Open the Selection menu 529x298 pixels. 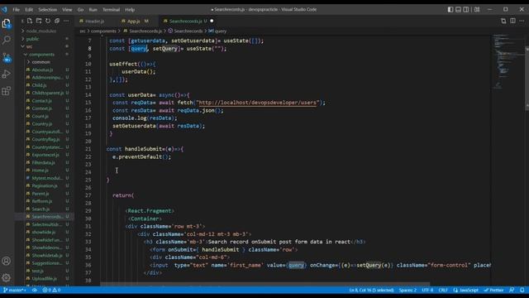point(48,9)
